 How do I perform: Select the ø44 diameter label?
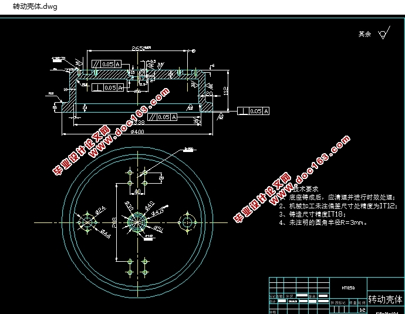coord(105,234)
